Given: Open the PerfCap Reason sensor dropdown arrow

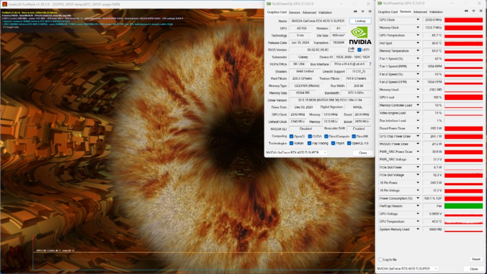Looking at the screenshot, I should coord(418,206).
